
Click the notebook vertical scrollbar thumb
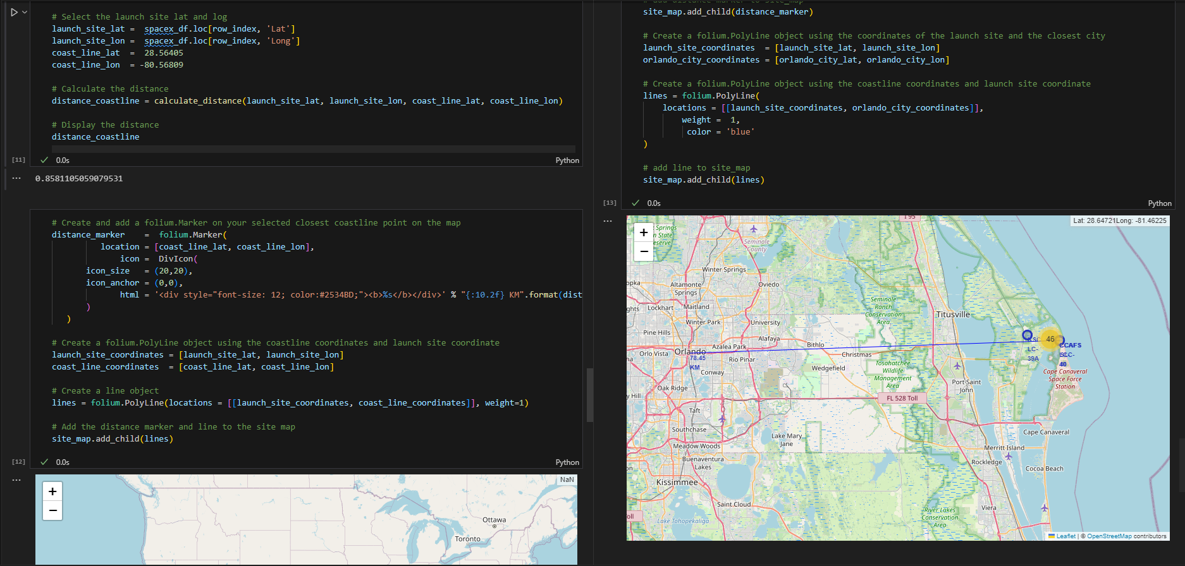click(590, 395)
